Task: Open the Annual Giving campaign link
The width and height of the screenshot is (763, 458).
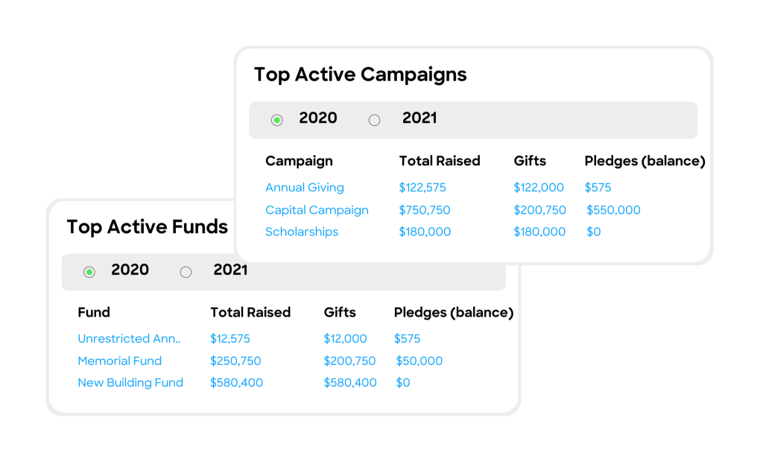Action: point(305,187)
